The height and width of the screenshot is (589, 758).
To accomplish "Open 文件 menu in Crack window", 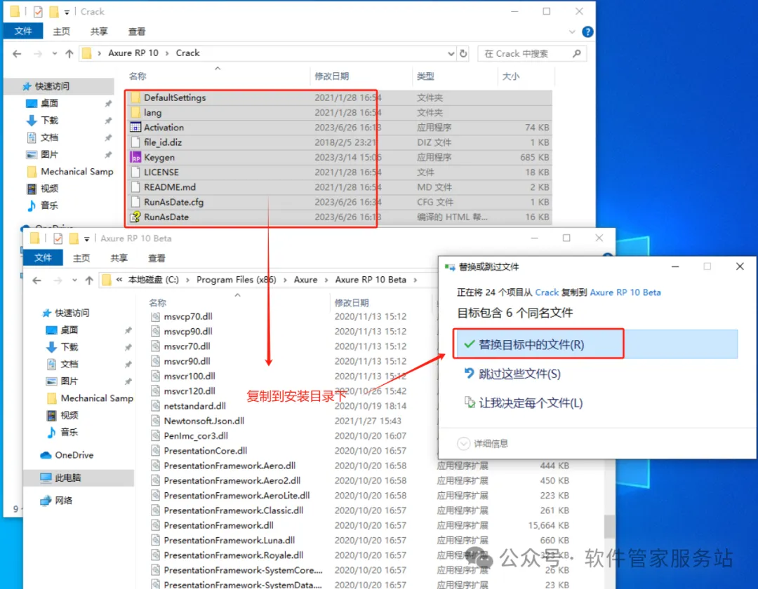I will pos(22,32).
